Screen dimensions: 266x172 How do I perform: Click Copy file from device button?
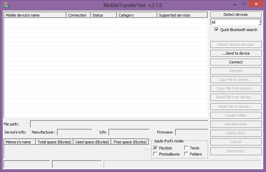coord(236,88)
